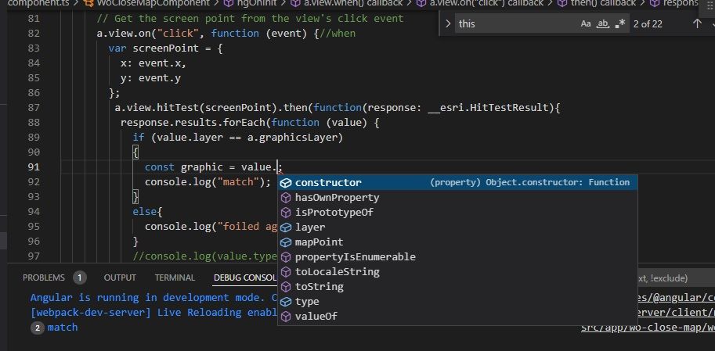Click the property icon beside type
715x351 pixels.
coord(286,302)
